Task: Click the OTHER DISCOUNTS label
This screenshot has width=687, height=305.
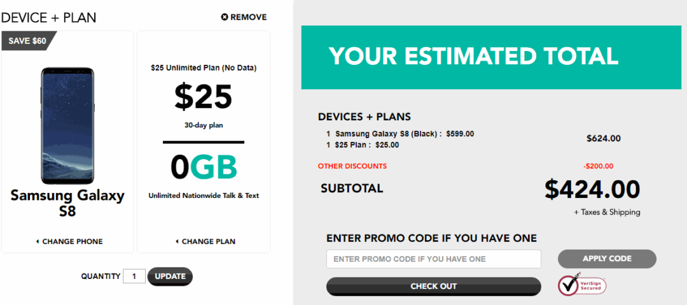Action: 352,166
